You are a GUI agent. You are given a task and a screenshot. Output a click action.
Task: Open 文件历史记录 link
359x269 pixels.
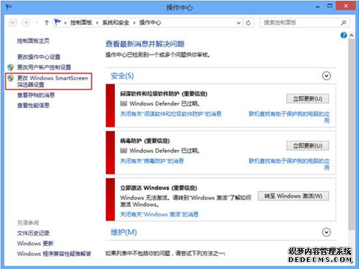(x=33, y=233)
